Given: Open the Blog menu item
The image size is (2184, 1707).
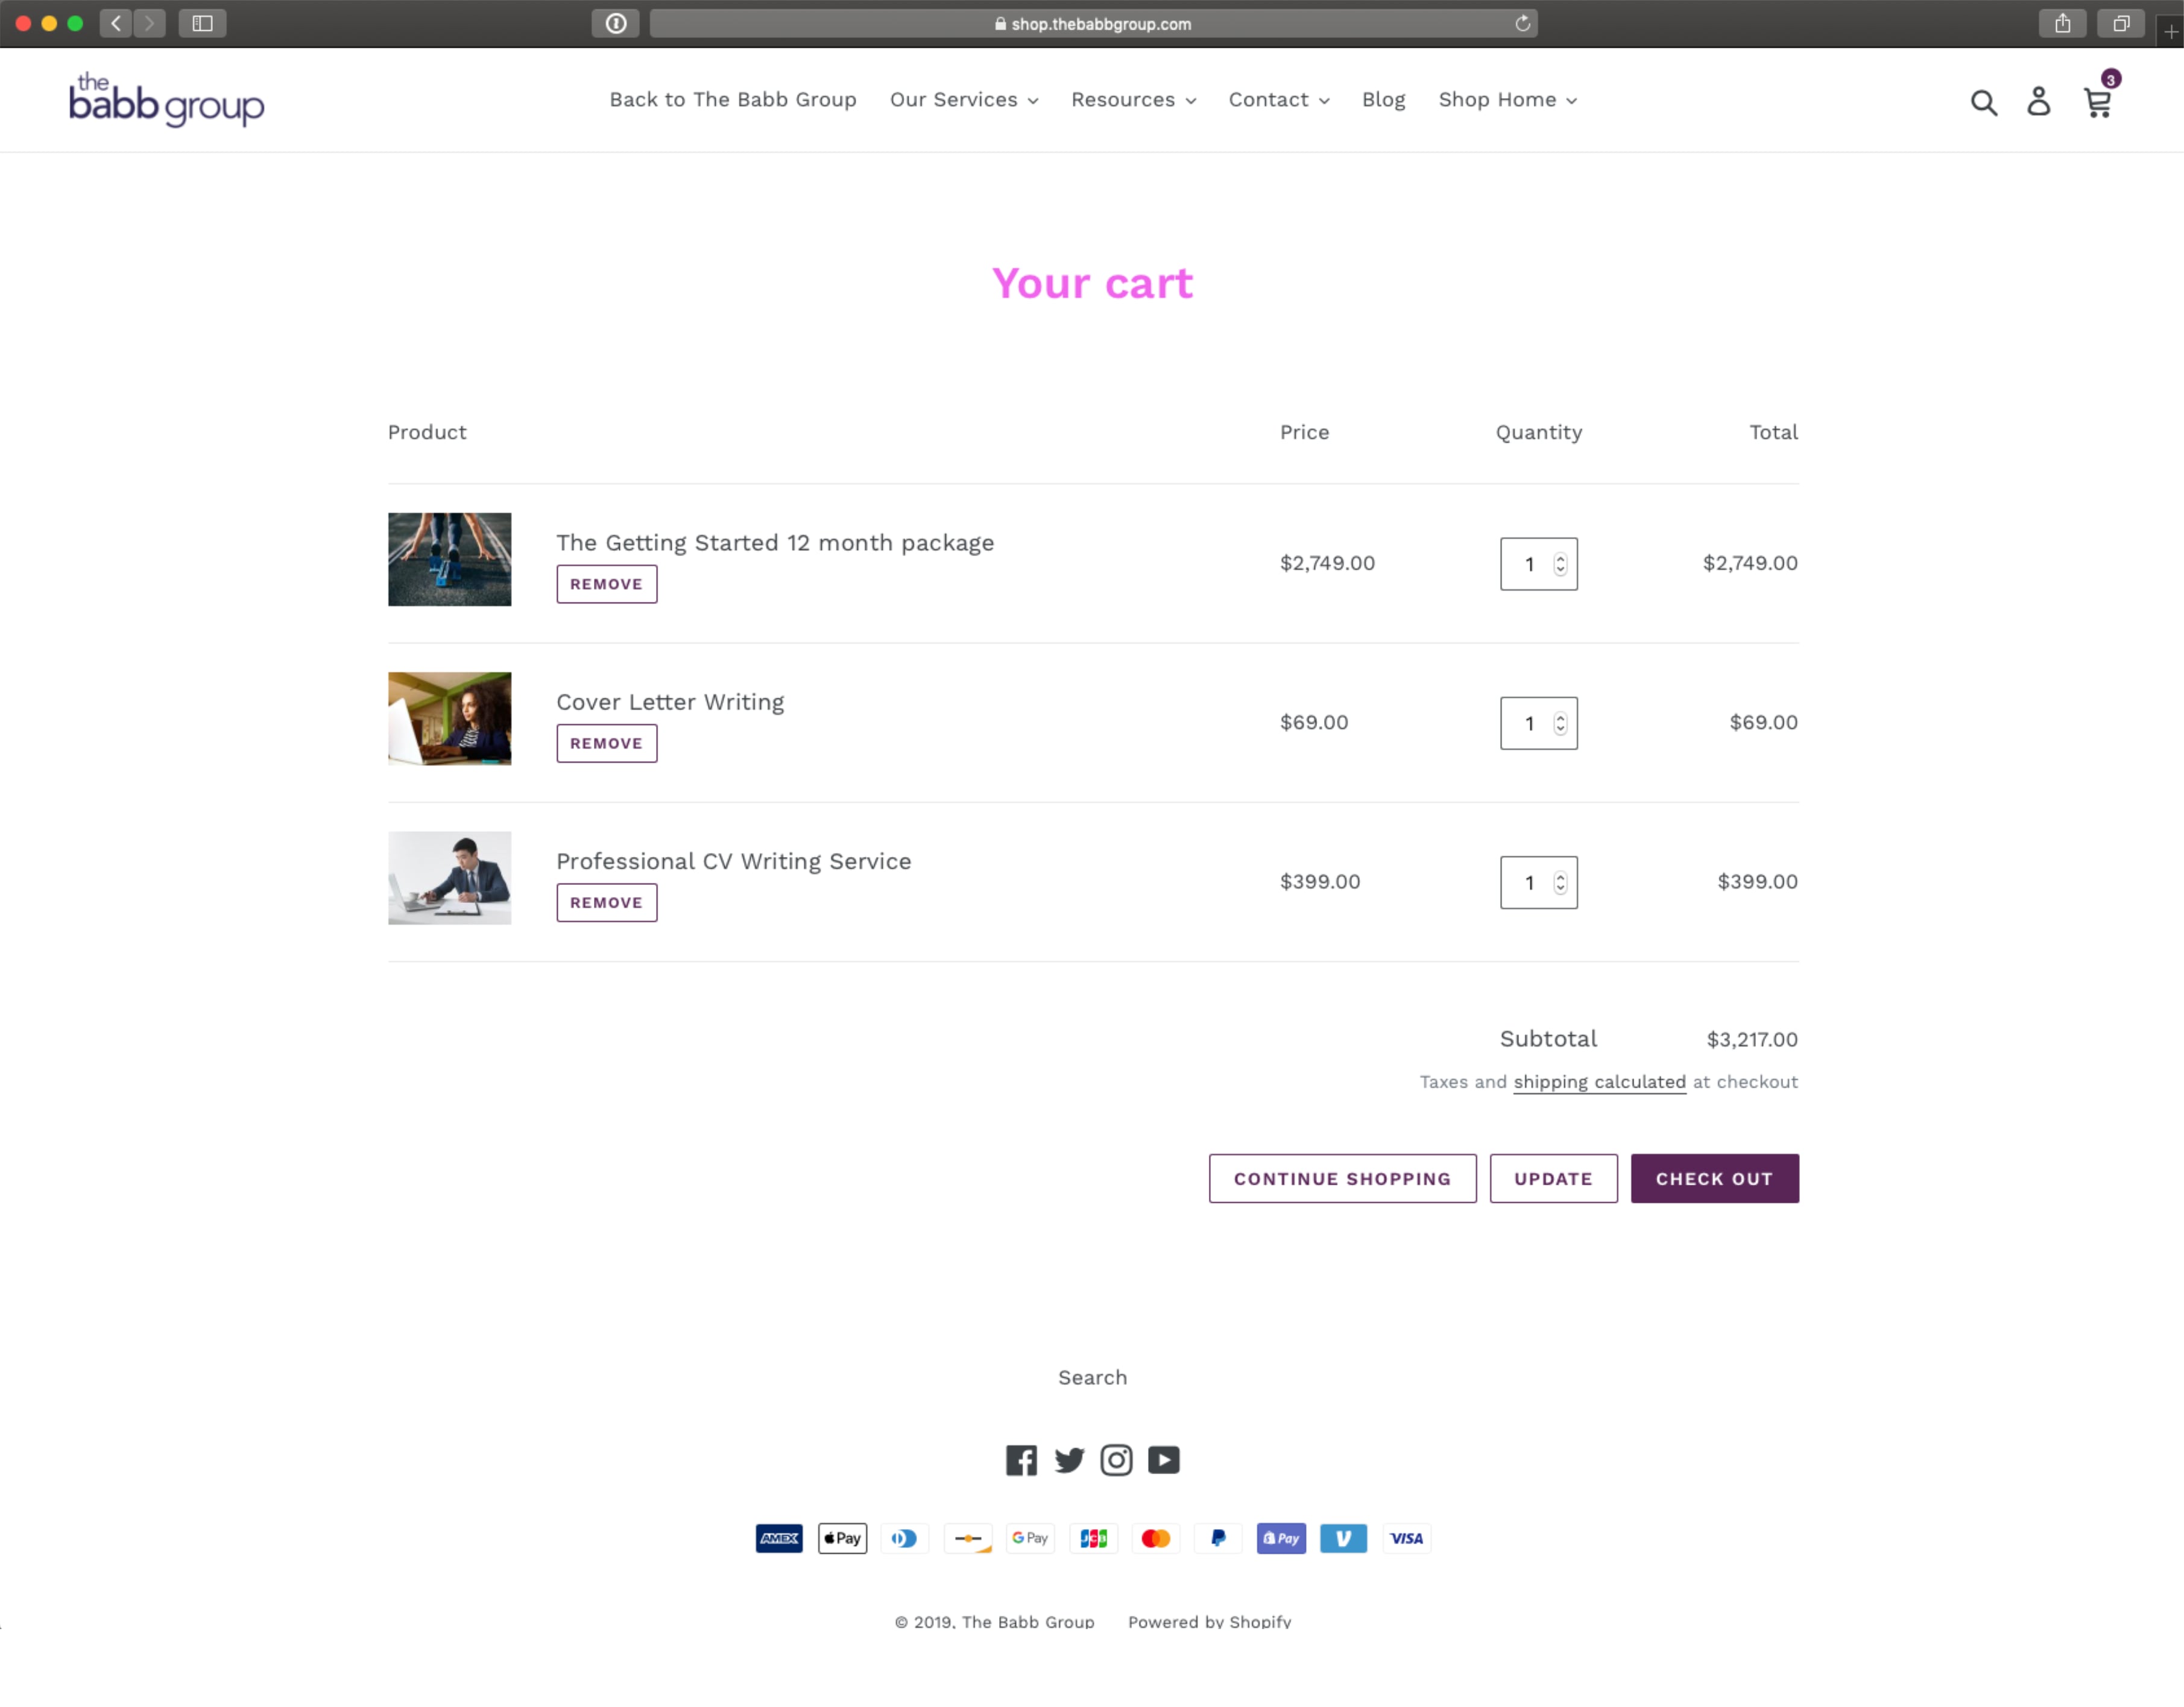Looking at the screenshot, I should (x=1383, y=100).
